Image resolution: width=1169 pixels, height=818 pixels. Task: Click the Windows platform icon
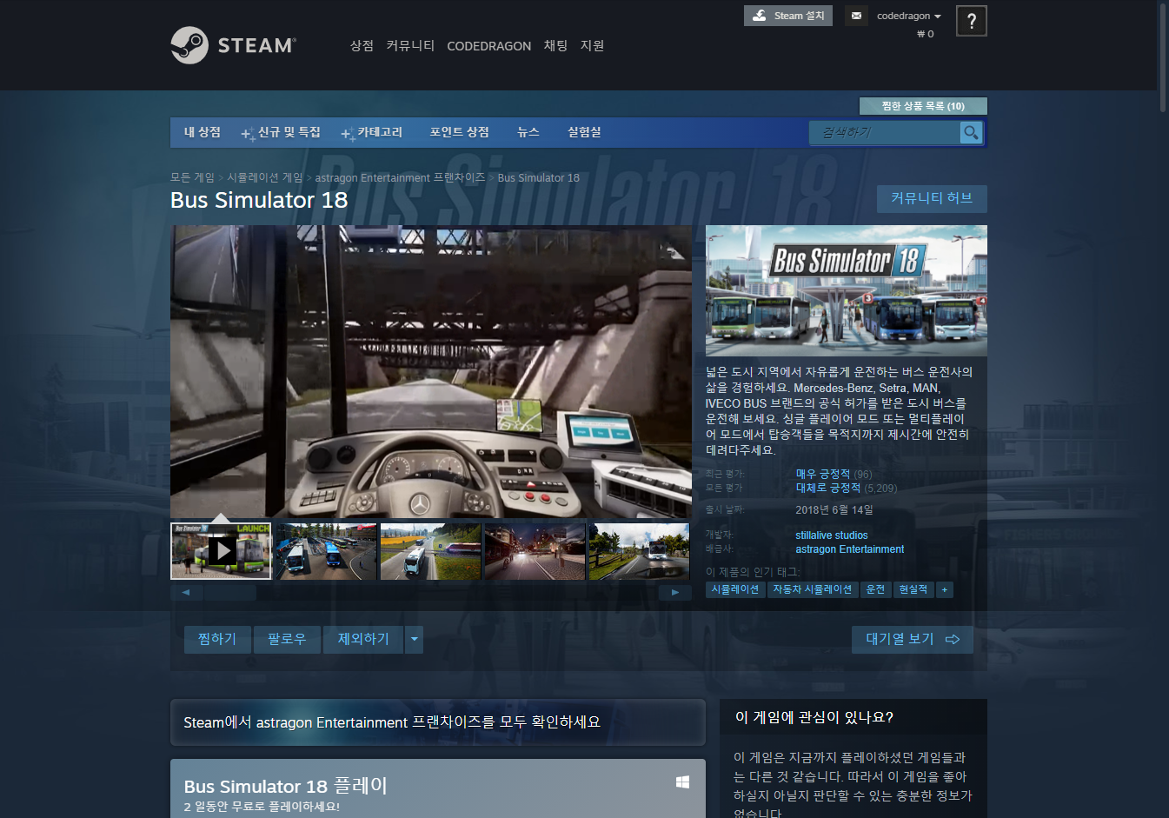point(682,782)
